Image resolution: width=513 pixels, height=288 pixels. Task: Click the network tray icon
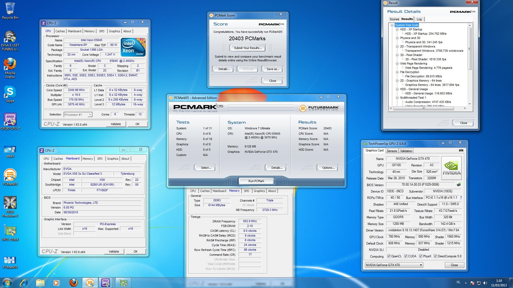coord(479,283)
